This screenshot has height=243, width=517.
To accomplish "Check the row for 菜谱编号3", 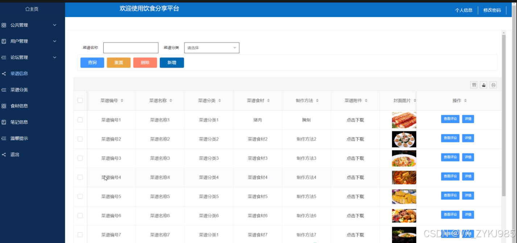I will (x=80, y=158).
